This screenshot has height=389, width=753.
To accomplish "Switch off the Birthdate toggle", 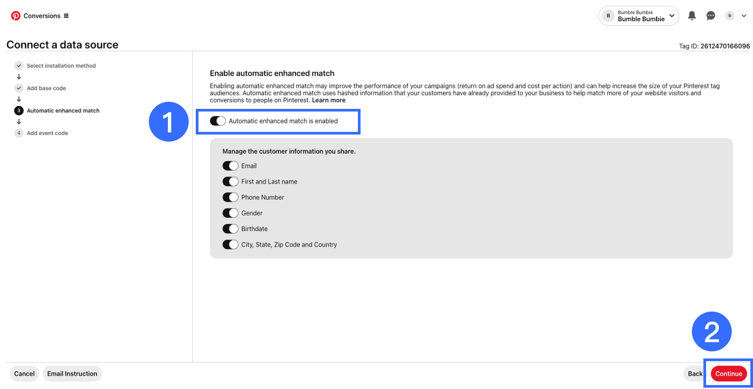I will point(230,229).
